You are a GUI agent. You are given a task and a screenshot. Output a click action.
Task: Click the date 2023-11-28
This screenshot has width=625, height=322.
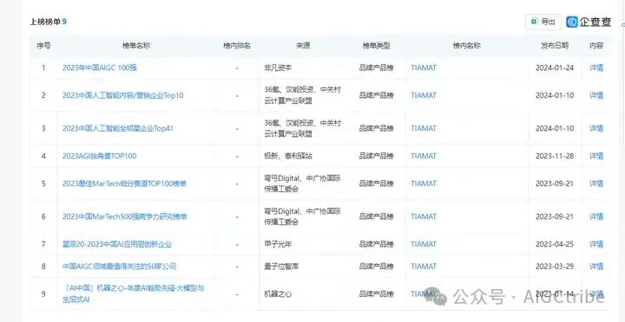[x=555, y=156]
